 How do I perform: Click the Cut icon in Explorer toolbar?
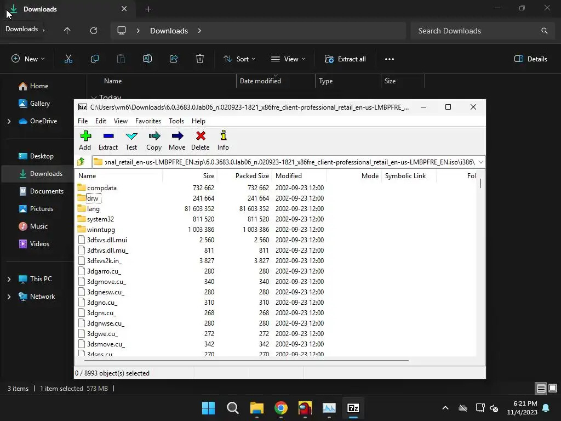click(68, 59)
